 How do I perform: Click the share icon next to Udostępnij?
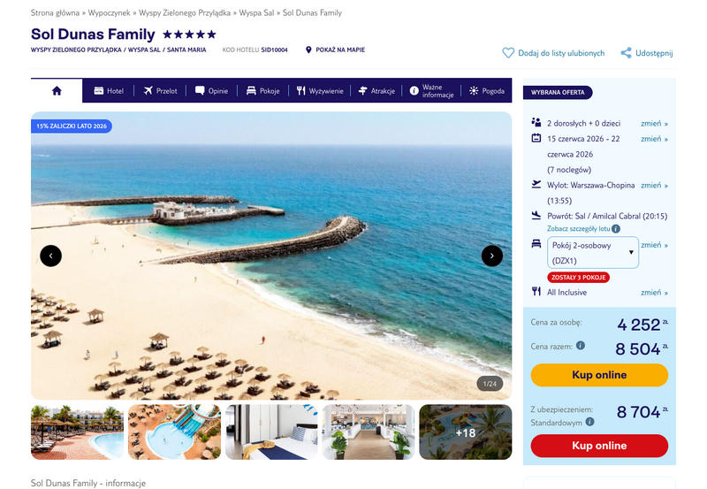pos(626,53)
